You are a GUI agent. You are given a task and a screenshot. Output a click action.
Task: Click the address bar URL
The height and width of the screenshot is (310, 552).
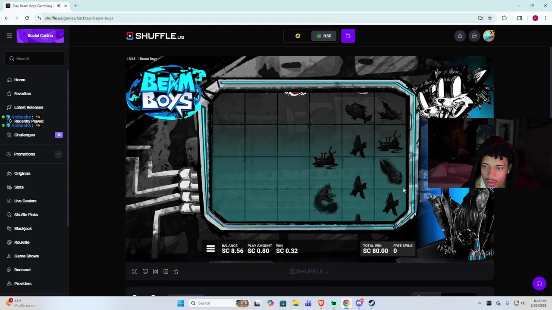pos(79,18)
